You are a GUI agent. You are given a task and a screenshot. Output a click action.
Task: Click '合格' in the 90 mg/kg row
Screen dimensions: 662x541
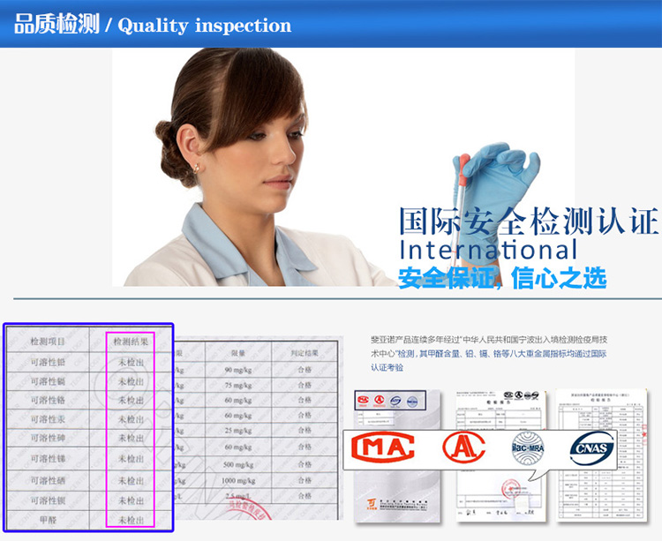[x=305, y=369]
